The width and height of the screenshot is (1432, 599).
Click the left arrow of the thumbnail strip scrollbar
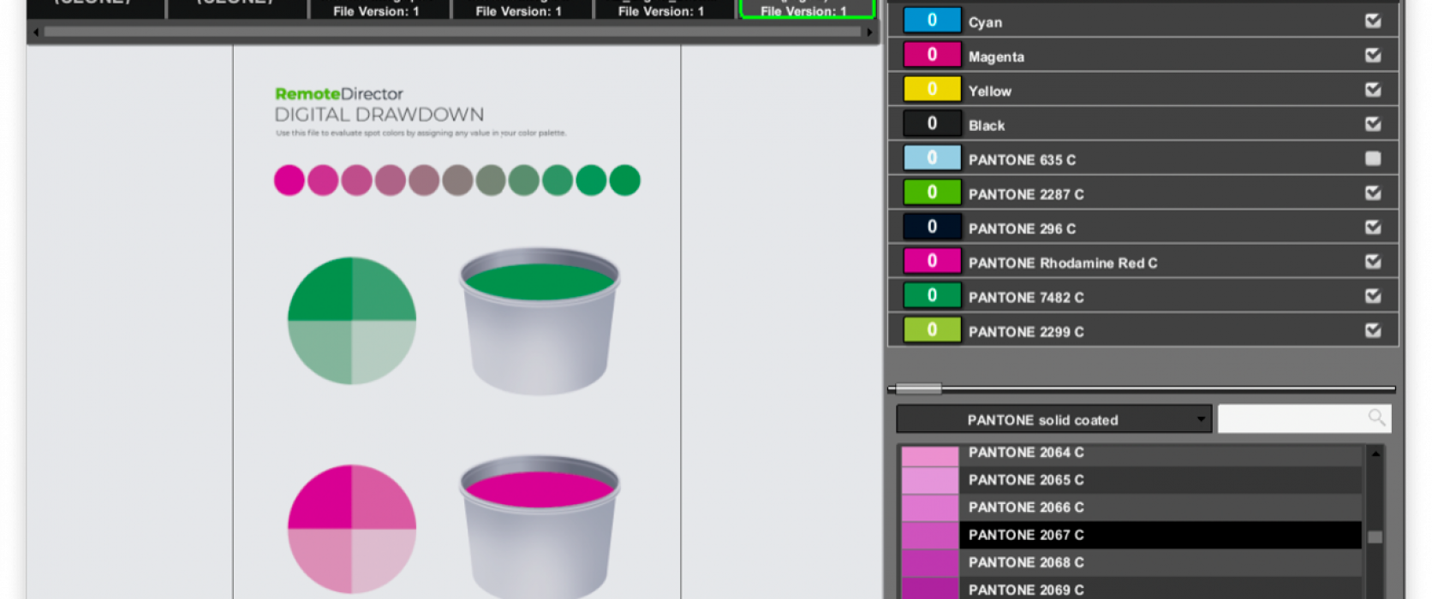click(36, 33)
